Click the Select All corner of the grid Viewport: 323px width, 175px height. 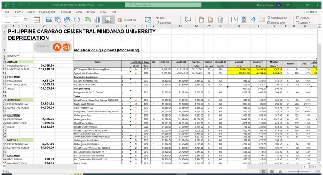point(5,27)
